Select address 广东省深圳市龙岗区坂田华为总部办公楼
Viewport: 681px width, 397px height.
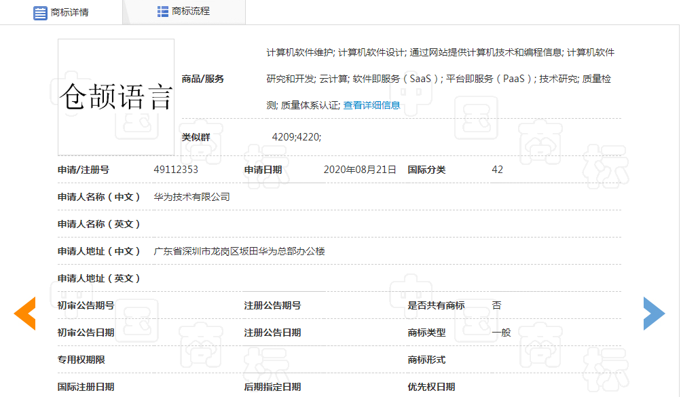[239, 251]
